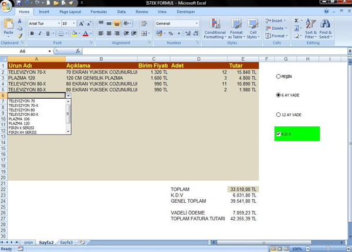
Task: Click Find & Select icon
Action: coord(326,29)
